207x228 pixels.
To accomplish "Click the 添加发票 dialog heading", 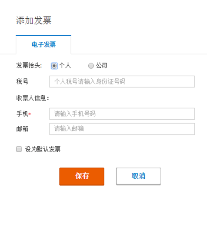I will point(33,20).
